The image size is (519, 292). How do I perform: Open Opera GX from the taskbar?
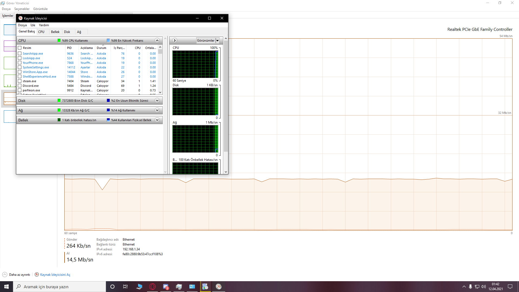[152, 287]
